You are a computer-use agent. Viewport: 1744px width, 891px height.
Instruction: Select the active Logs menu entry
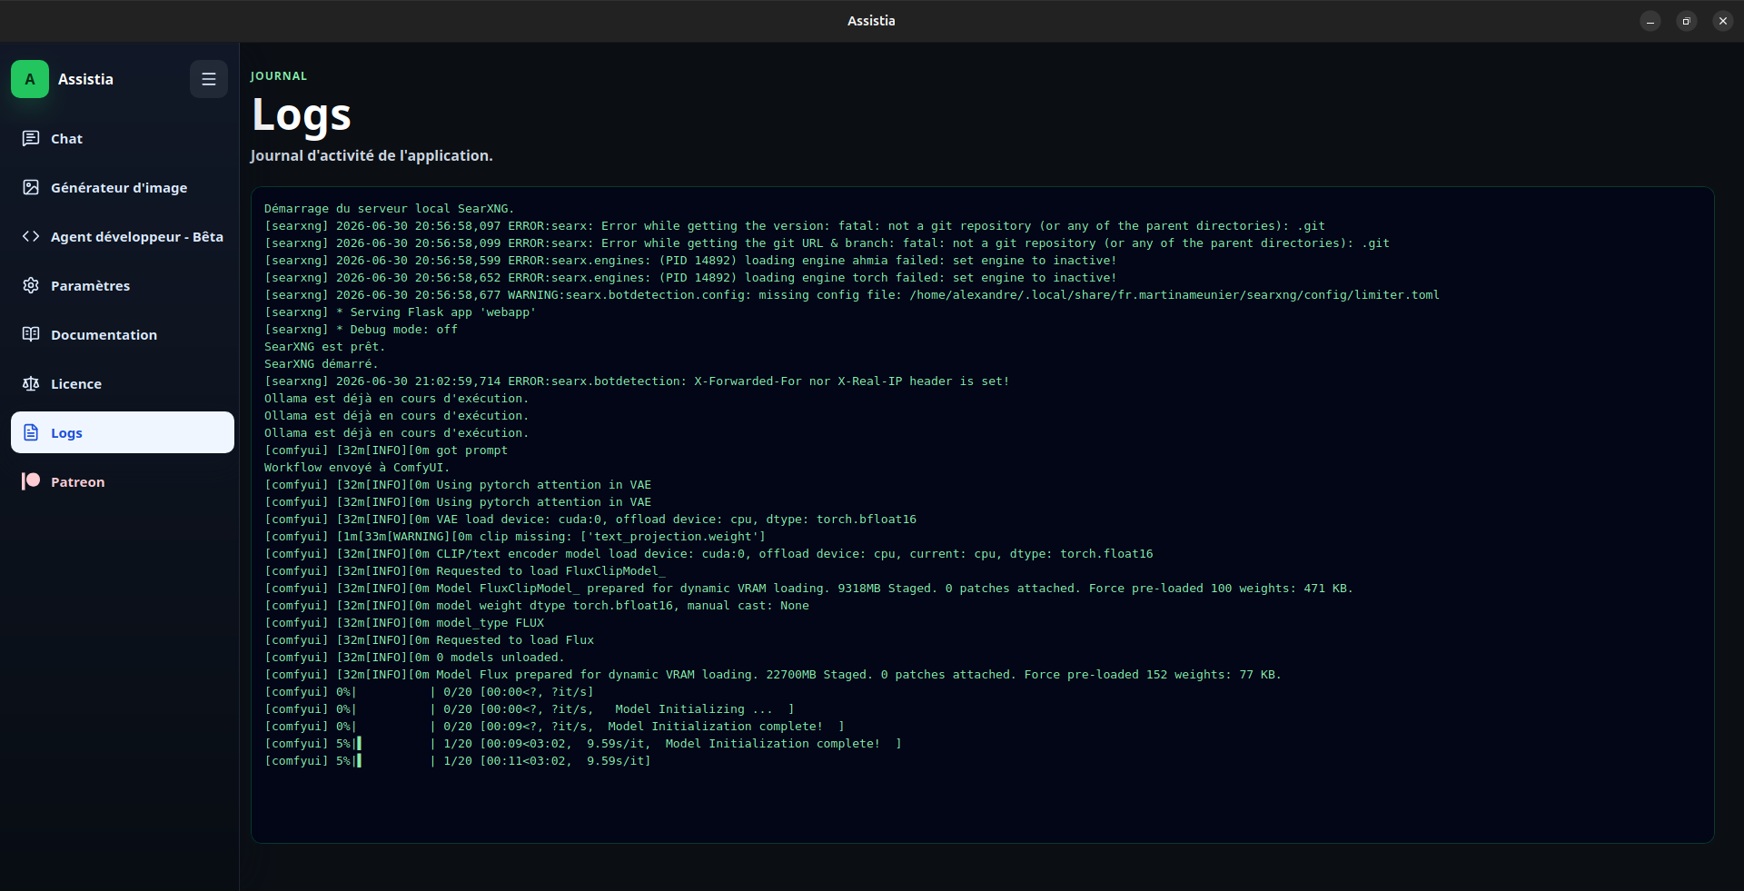coord(123,432)
